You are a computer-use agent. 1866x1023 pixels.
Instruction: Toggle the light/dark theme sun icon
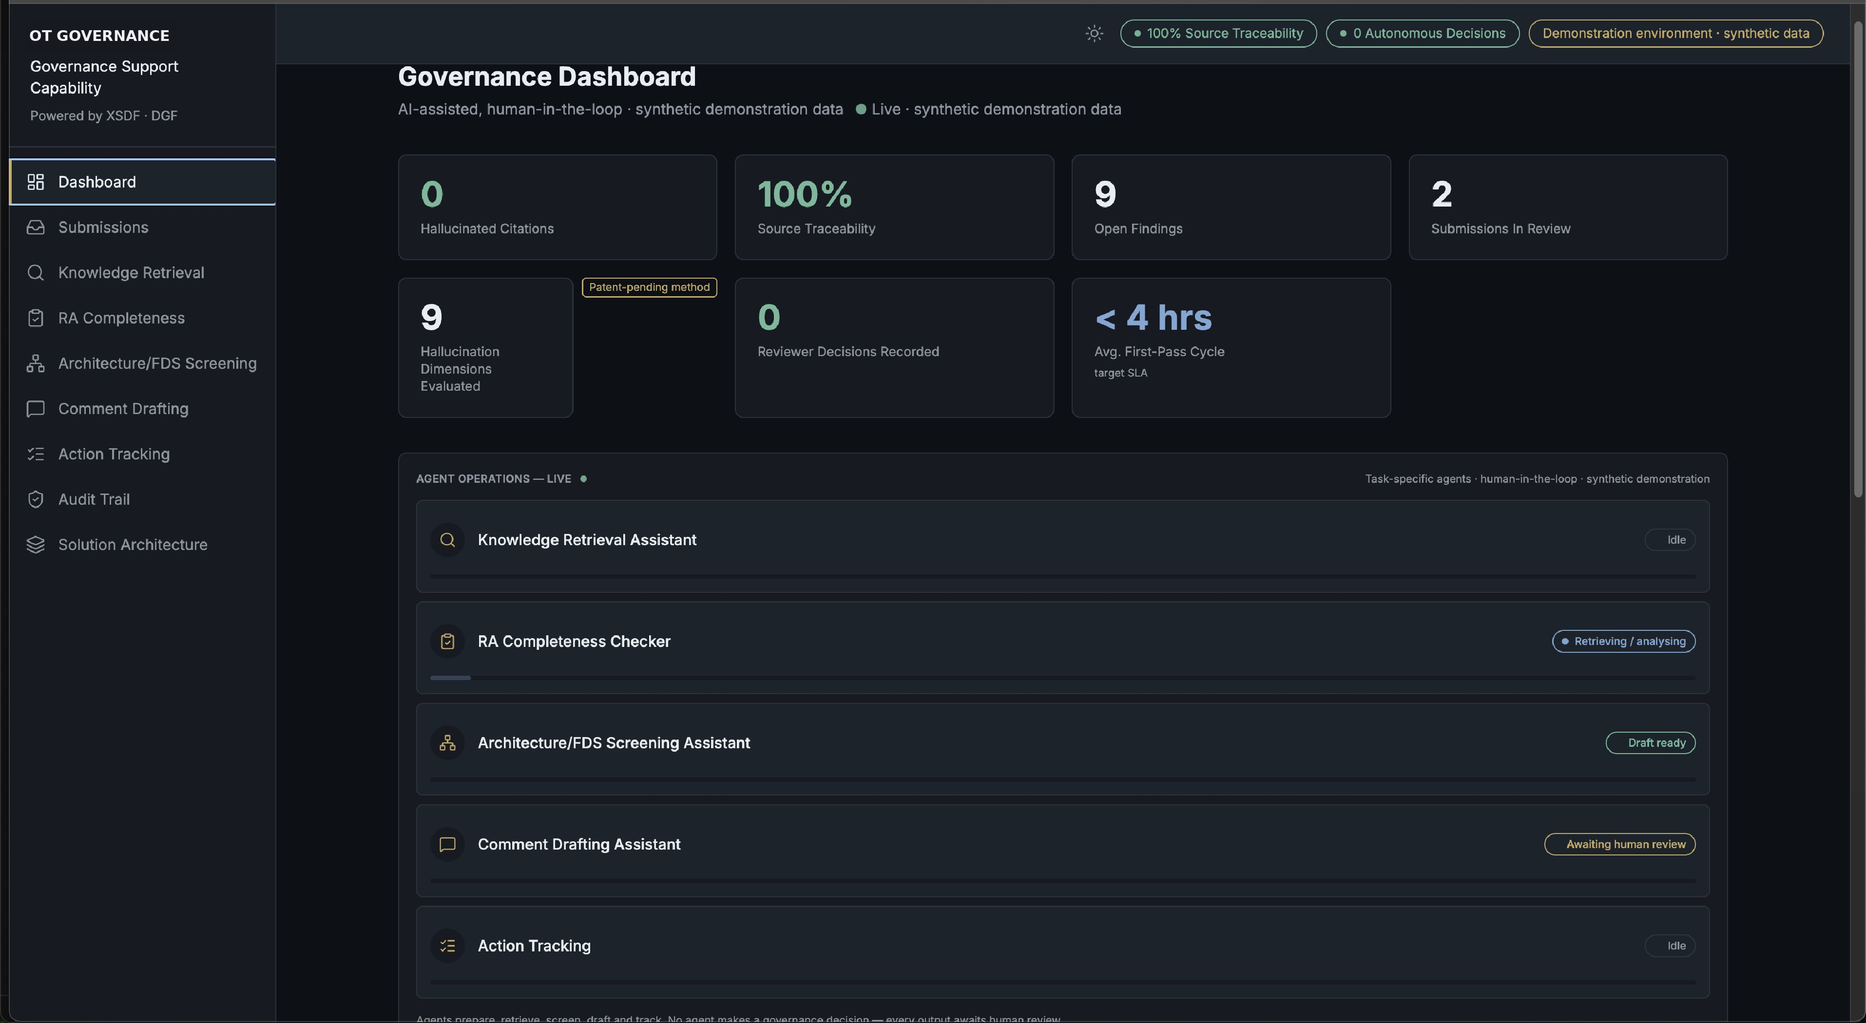coord(1094,33)
